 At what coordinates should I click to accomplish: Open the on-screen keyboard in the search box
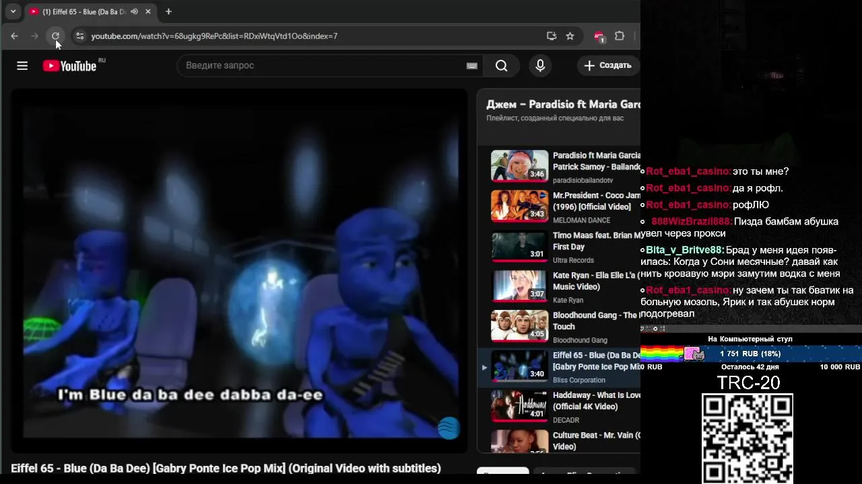click(471, 65)
